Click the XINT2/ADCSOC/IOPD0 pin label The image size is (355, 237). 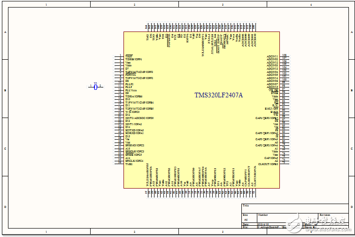click(x=139, y=118)
